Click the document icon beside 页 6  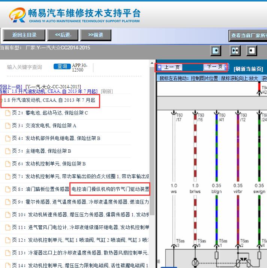8,164
